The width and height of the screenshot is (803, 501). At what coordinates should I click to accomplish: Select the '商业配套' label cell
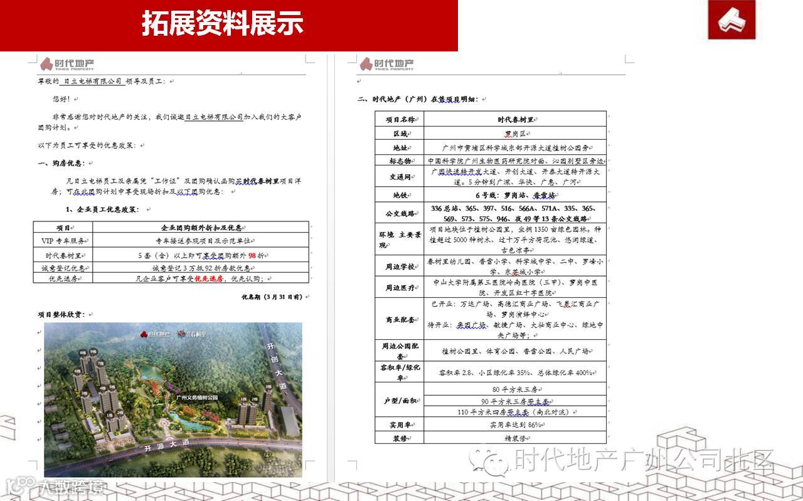400,319
